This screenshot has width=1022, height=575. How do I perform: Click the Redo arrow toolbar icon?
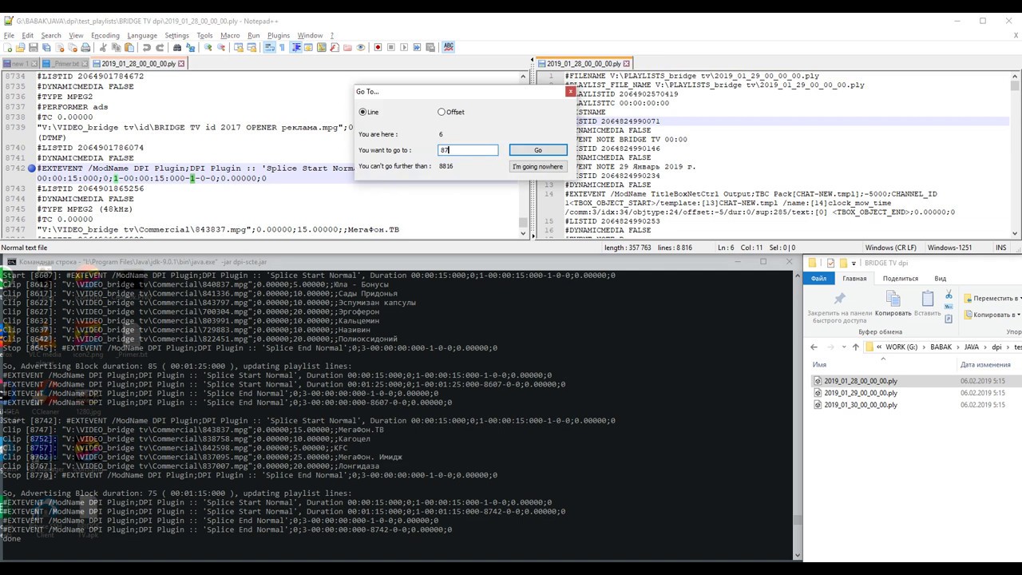coord(160,47)
